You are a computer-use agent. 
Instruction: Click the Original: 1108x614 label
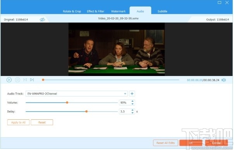pyautogui.click(x=16, y=19)
